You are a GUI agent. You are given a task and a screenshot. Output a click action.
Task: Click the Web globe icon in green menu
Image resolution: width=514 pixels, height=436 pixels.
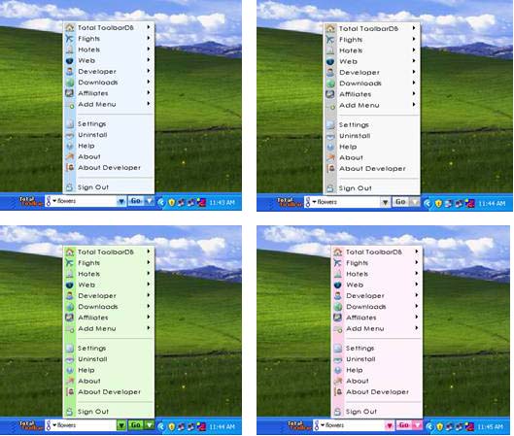70,285
